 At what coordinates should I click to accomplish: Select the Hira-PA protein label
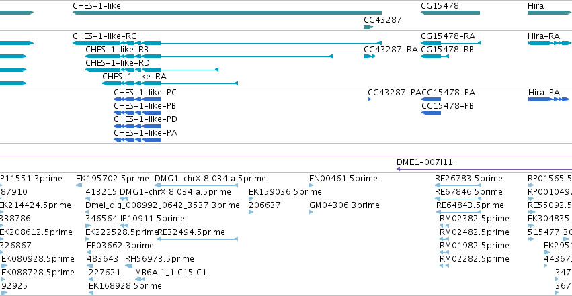pos(544,93)
